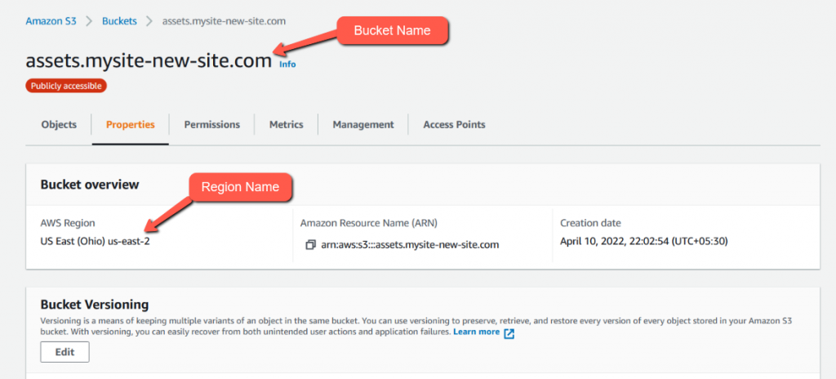Go to the Access Points tab

tap(454, 124)
